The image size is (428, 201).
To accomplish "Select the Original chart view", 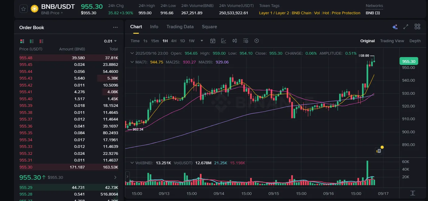I will 367,41.
